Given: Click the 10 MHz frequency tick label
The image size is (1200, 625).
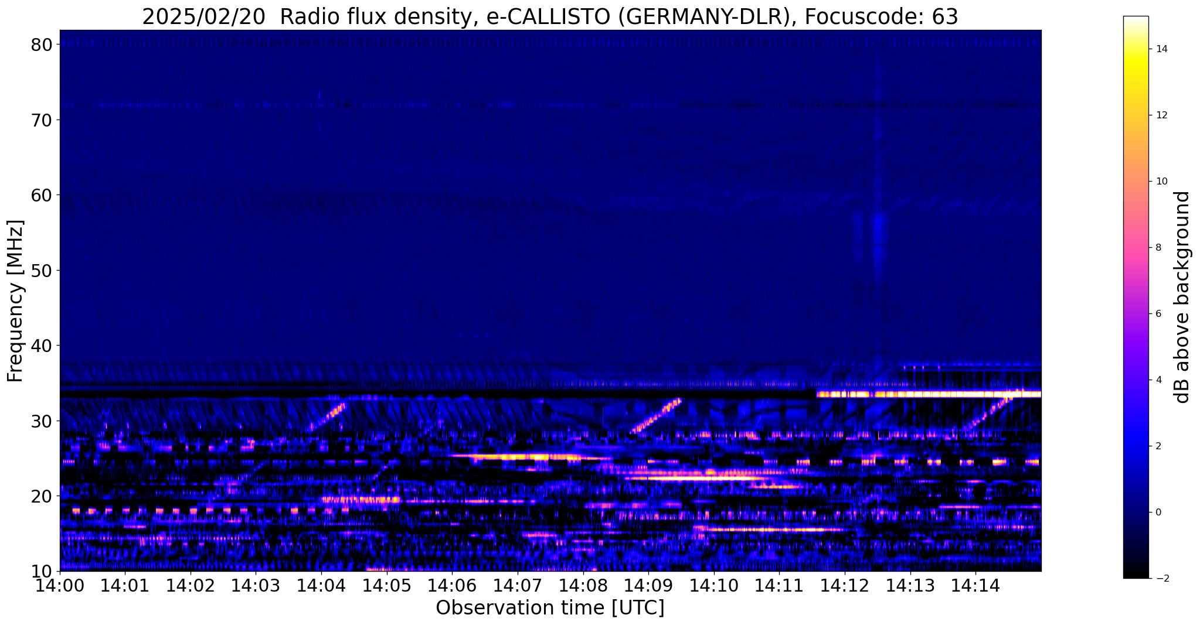Looking at the screenshot, I should click(41, 571).
